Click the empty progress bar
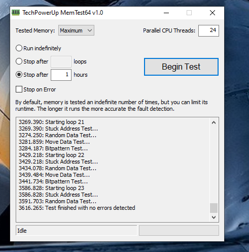This screenshot has height=252, width=249. click(x=179, y=230)
